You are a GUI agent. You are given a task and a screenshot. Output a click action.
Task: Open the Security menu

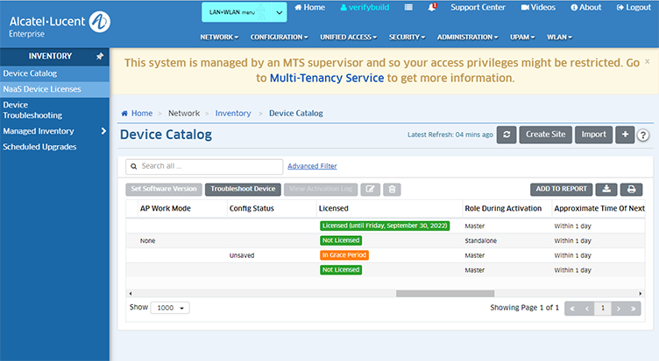(407, 38)
